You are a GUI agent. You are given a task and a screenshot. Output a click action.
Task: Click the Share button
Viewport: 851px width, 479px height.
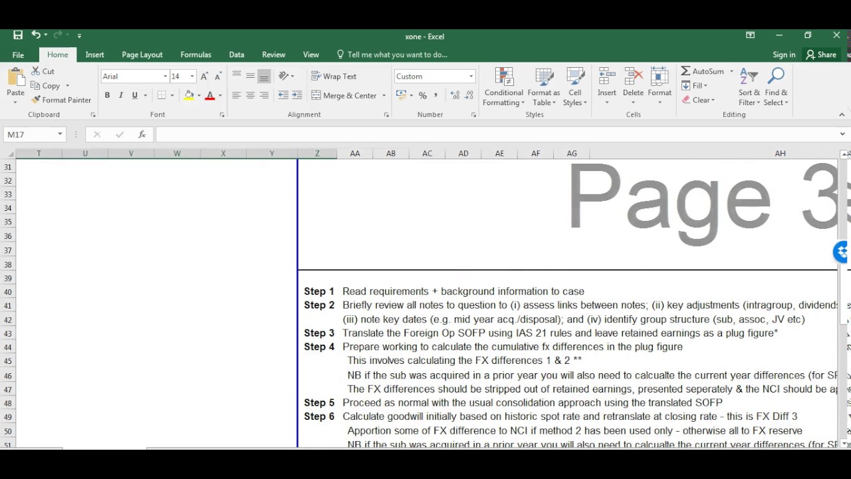(x=821, y=55)
